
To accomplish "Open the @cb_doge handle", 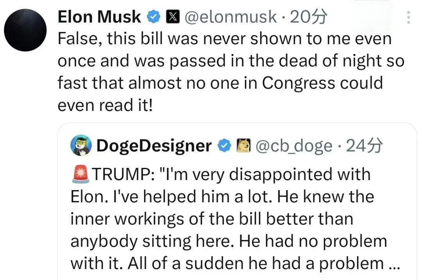I will pyautogui.click(x=293, y=146).
